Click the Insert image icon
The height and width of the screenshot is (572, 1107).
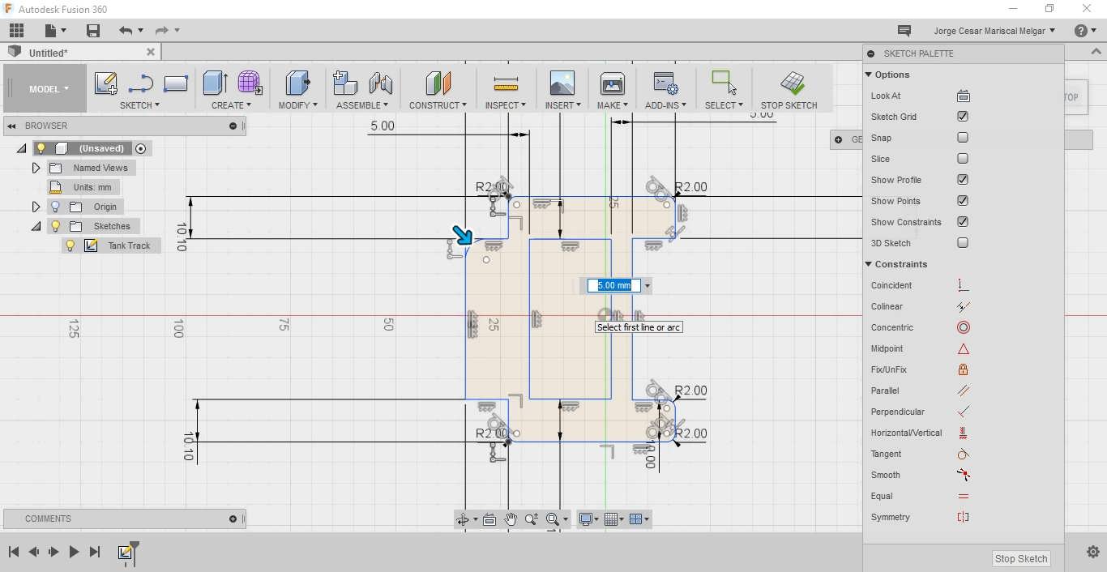click(x=562, y=83)
